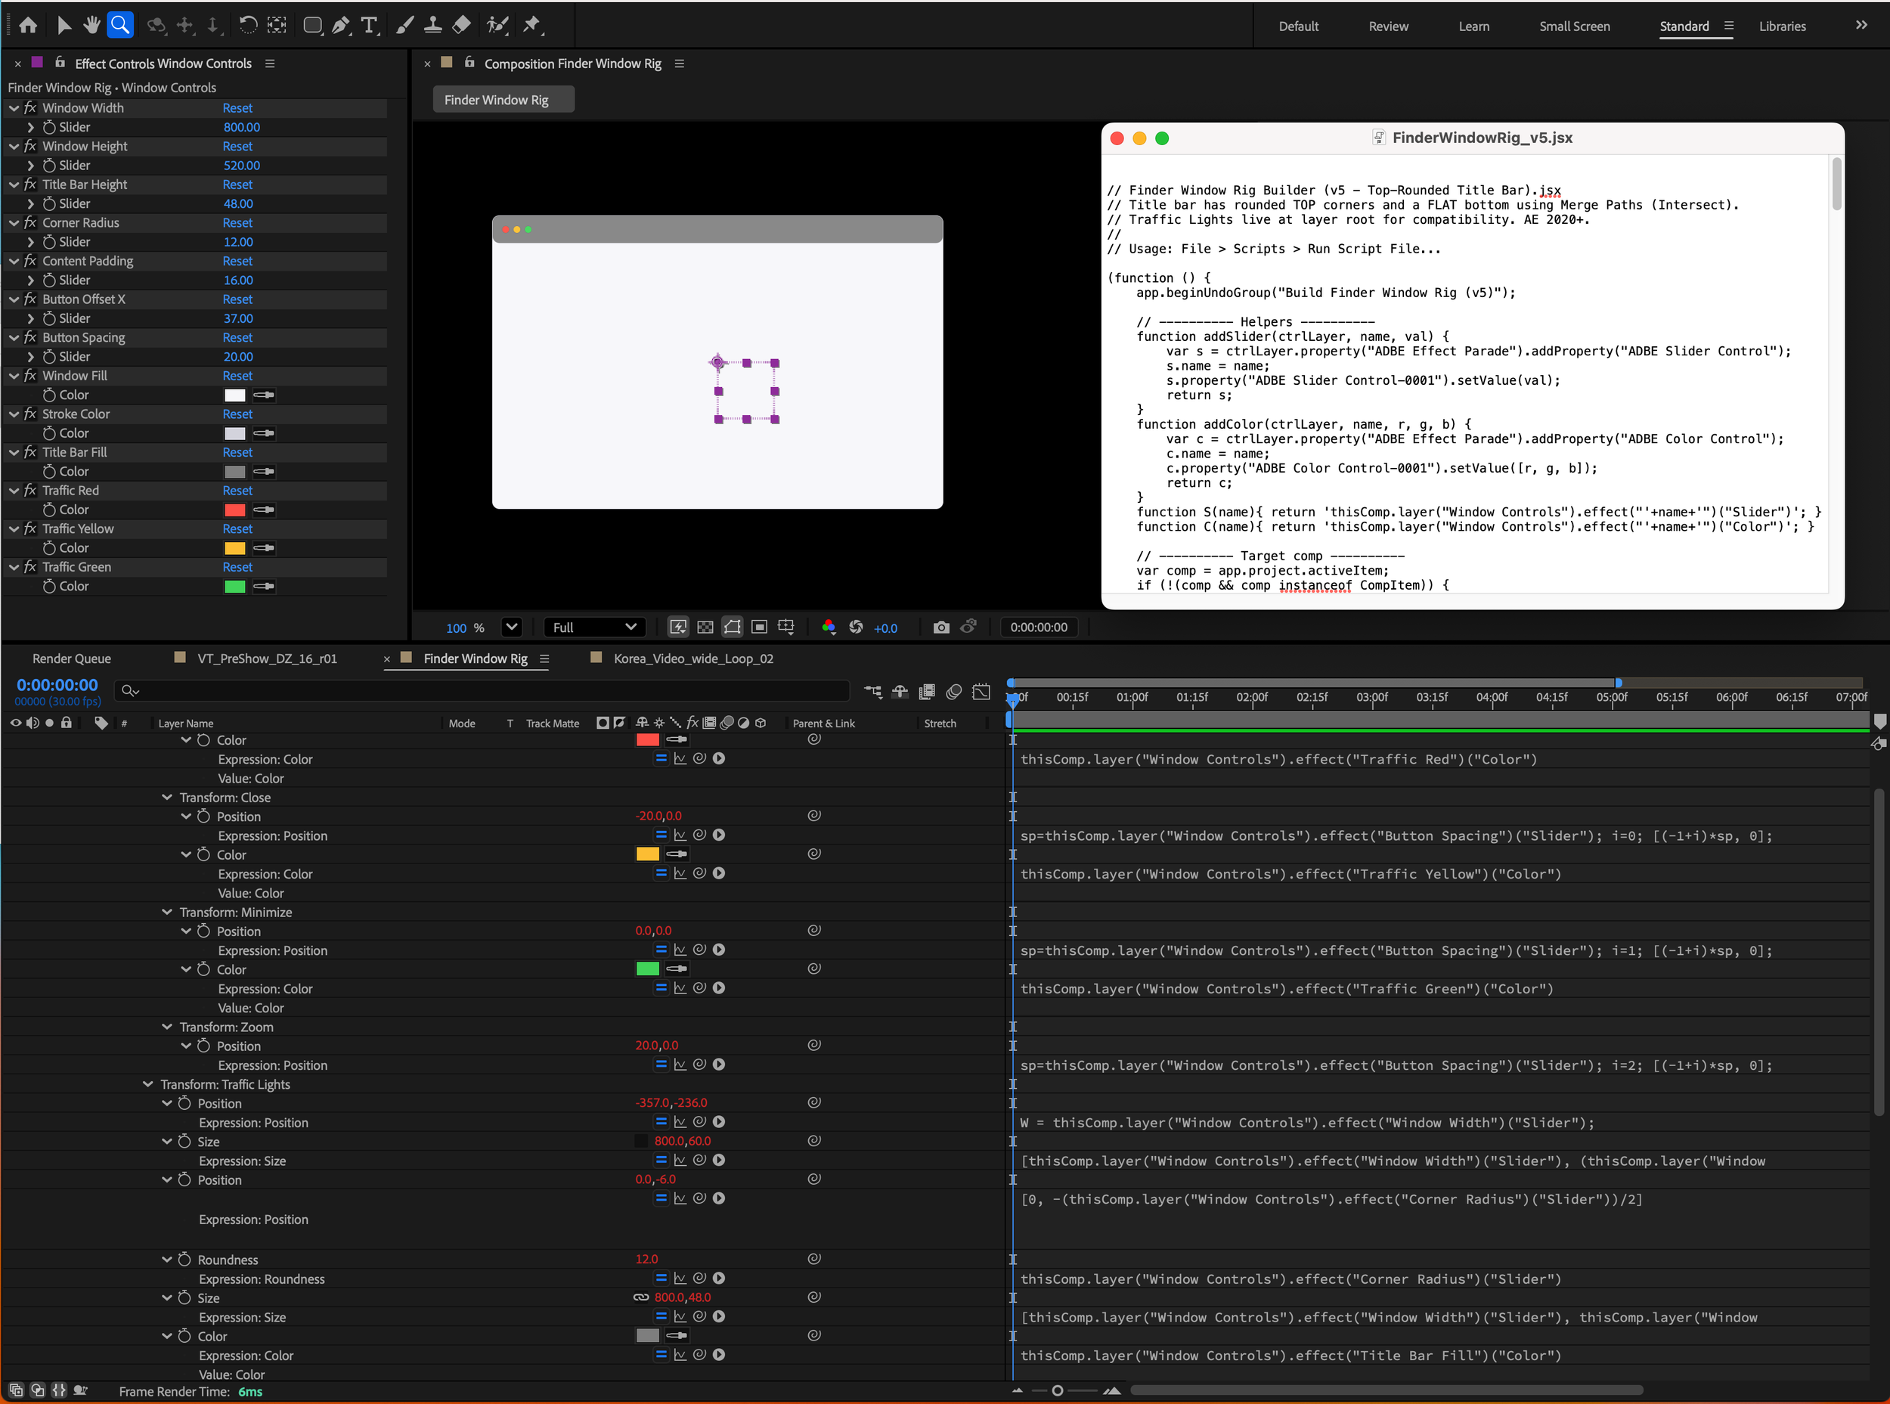Select the Pen tool

340,25
